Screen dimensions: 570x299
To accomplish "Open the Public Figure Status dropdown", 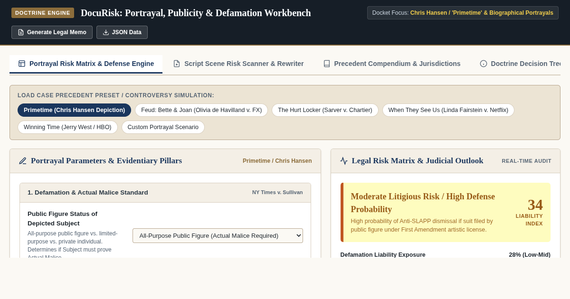I will [x=218, y=235].
